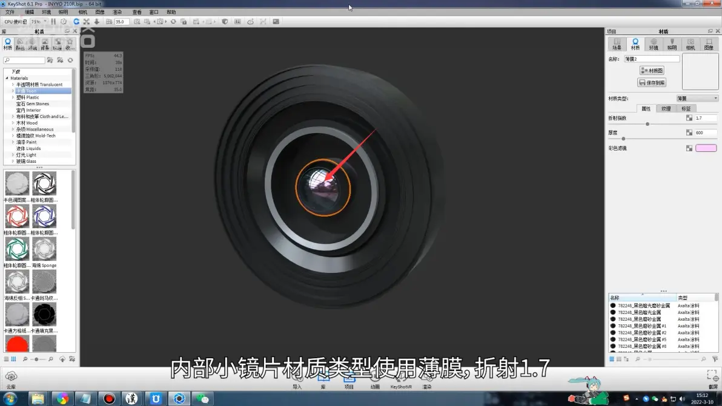Open WeChat from the taskbar

[202, 398]
